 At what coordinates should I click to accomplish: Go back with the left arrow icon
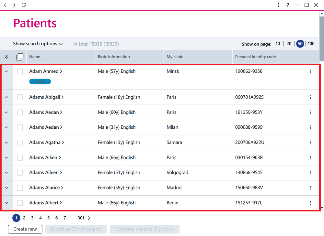point(6,5)
